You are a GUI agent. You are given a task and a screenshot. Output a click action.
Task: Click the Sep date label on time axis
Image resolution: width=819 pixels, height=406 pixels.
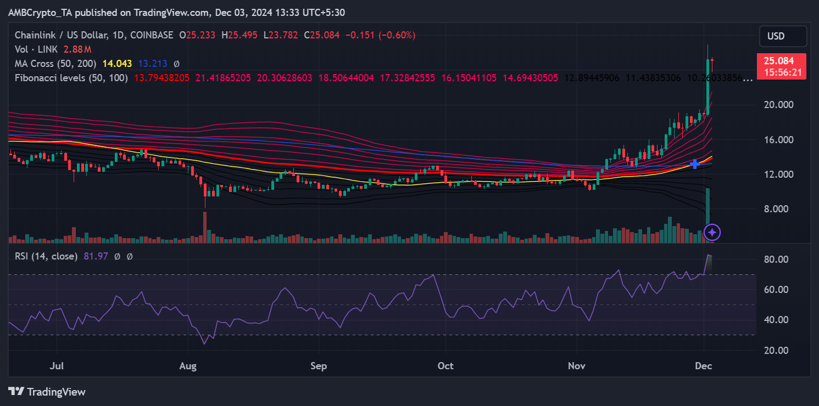(x=319, y=365)
